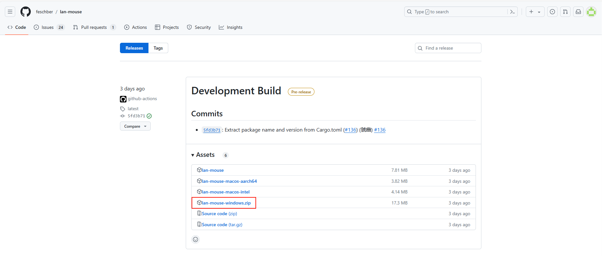
Task: Open commit 5fd3b71 link in Commits list
Action: [212, 130]
